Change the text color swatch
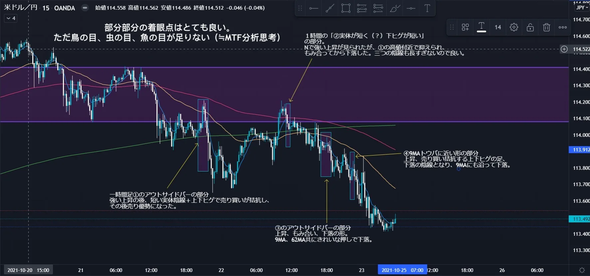The image size is (590, 276). pos(481,27)
